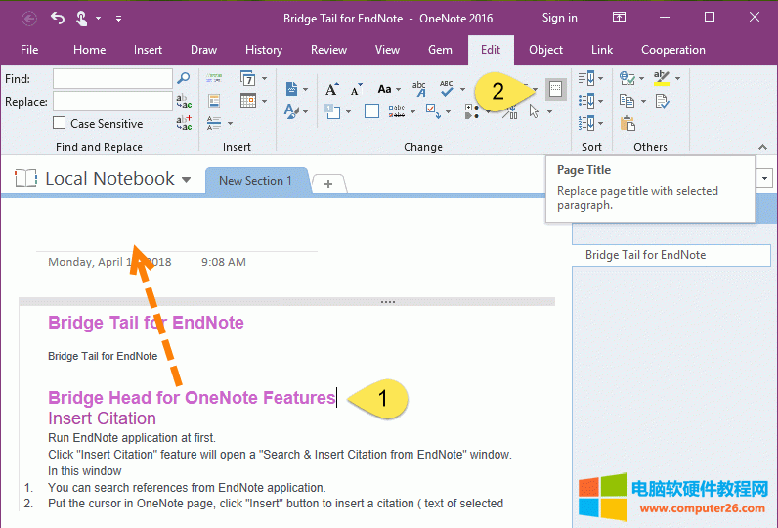Click the Undo arrow in title bar
Image resolution: width=778 pixels, height=528 pixels.
coord(58,18)
